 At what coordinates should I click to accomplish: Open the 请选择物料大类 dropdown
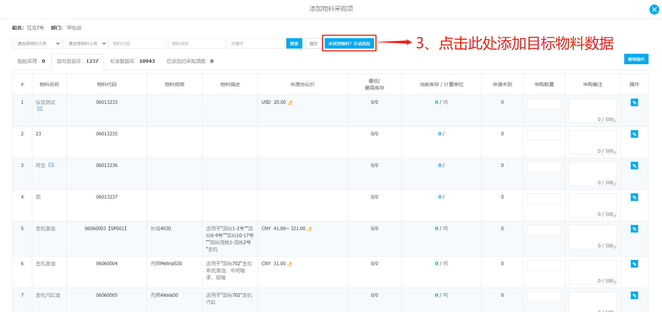coord(37,43)
